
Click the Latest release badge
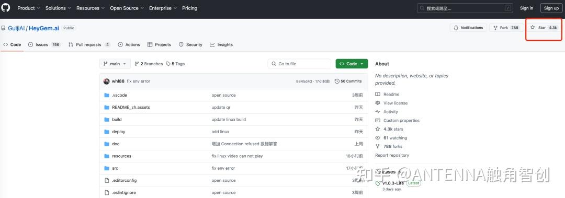[x=413, y=183]
